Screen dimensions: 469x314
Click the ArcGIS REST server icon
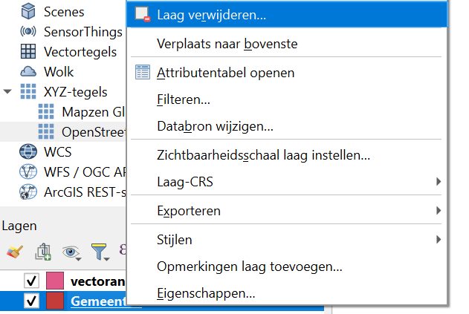[28, 192]
